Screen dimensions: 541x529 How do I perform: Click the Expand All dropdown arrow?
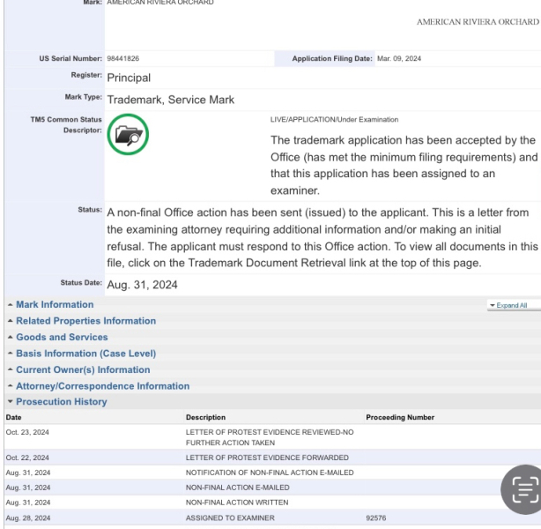point(492,306)
